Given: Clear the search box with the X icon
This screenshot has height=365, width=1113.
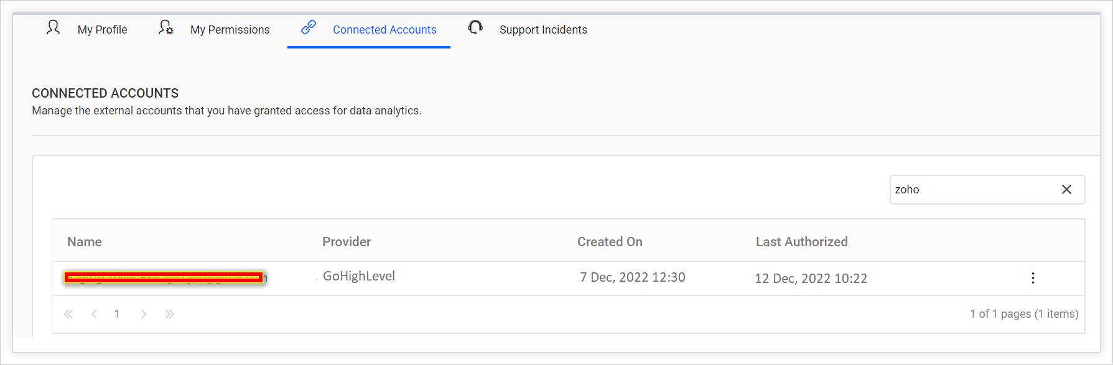Looking at the screenshot, I should [1066, 189].
